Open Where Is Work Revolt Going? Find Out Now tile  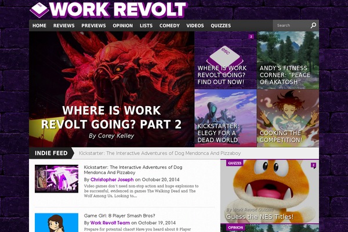point(226,60)
